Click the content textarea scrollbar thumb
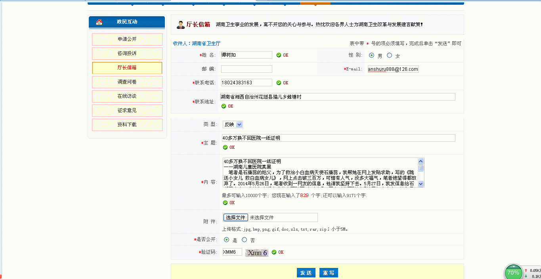This screenshot has width=541, height=279. pyautogui.click(x=421, y=168)
